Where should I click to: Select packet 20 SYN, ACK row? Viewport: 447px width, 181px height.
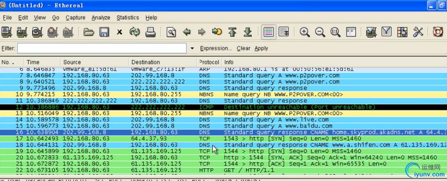223,157
